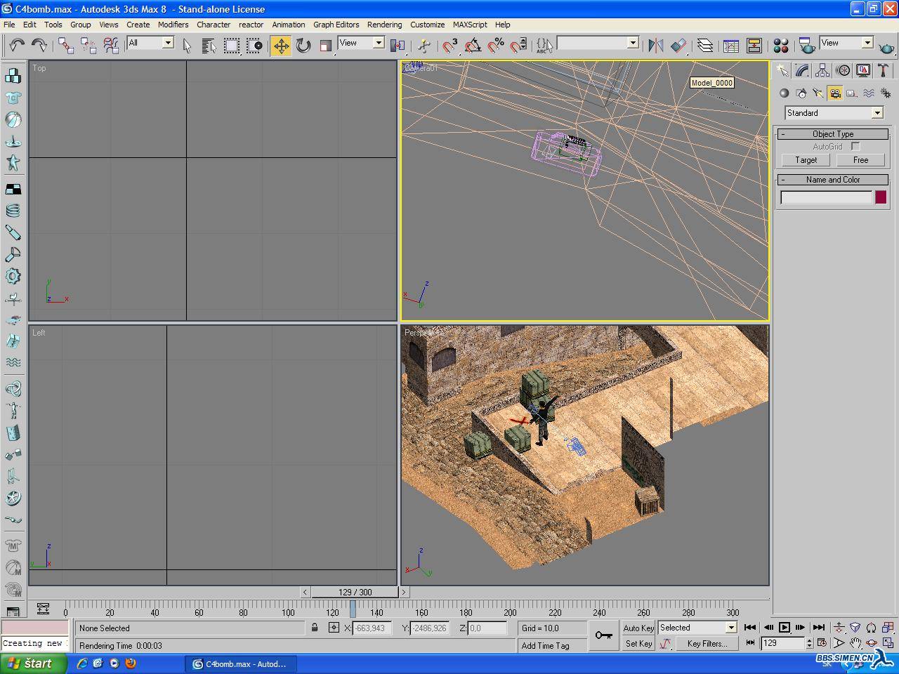899x674 pixels.
Task: Activate the Select Object arrow tool
Action: click(x=187, y=46)
